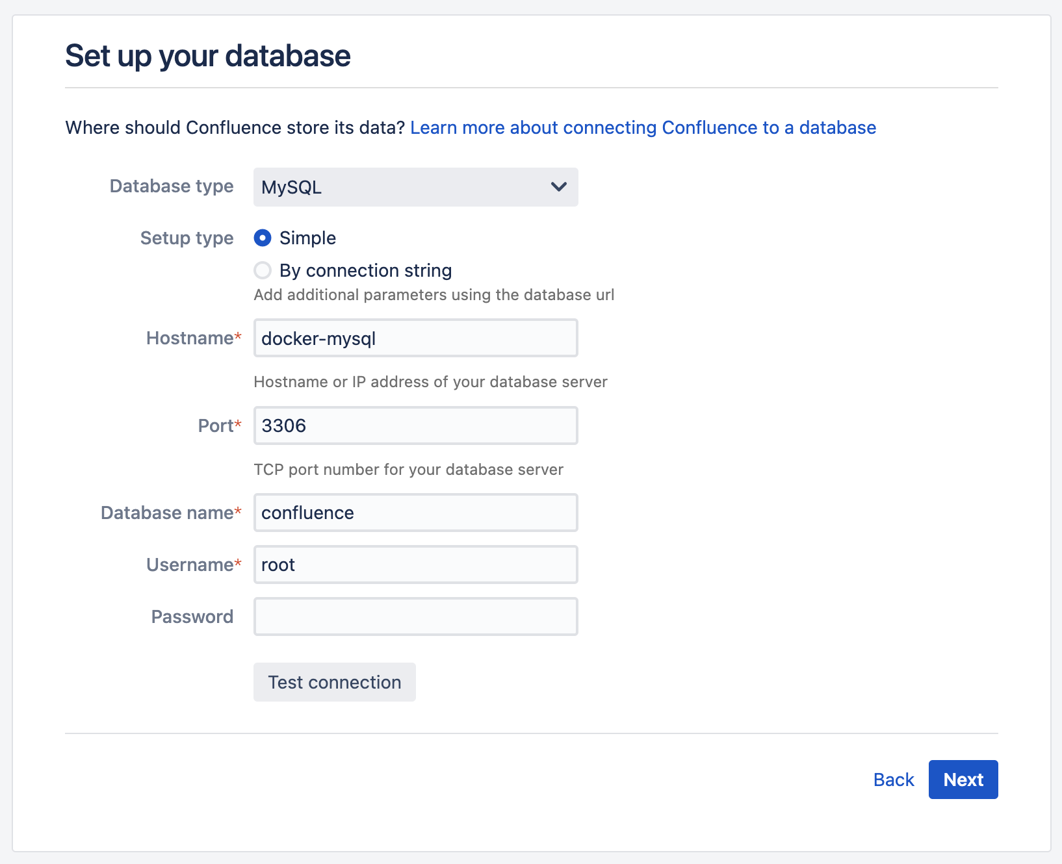
Task: Click the 'TCP port number' help text
Action: [408, 470]
